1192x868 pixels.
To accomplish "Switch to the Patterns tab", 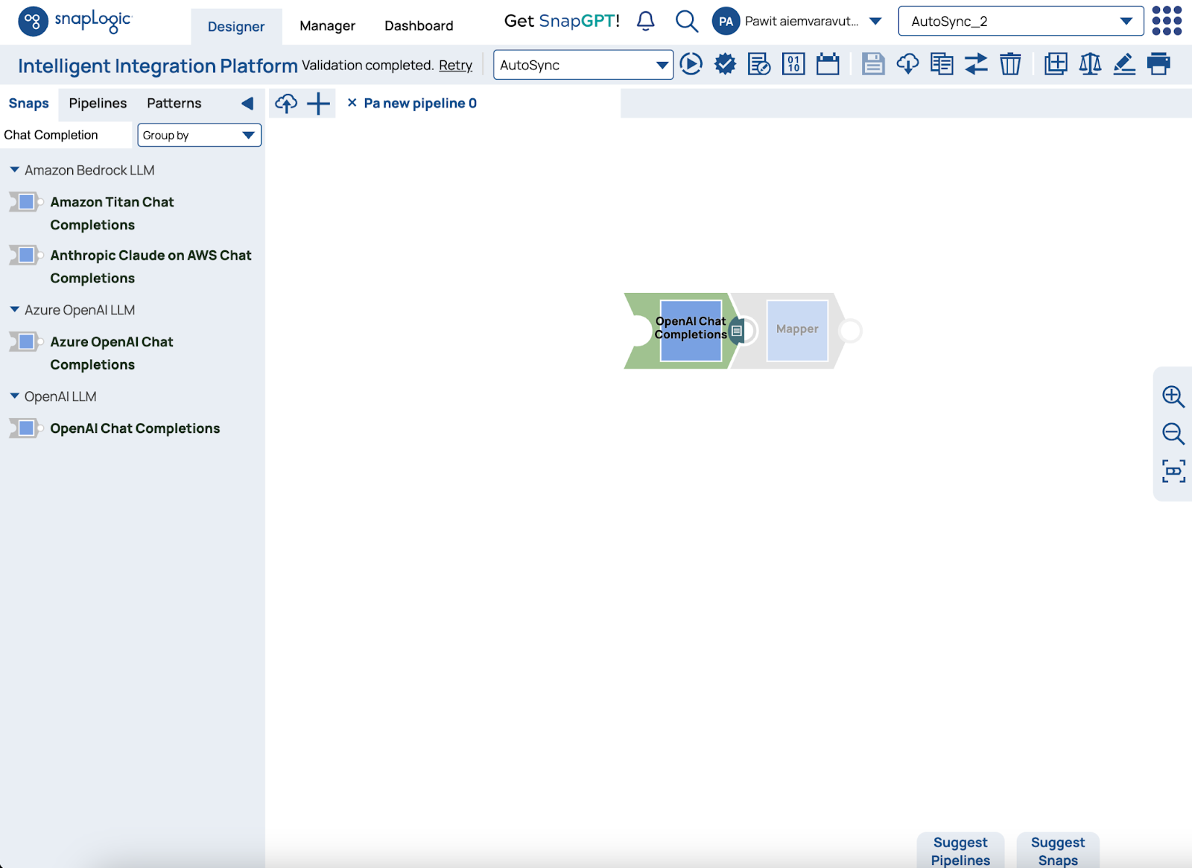I will (174, 104).
